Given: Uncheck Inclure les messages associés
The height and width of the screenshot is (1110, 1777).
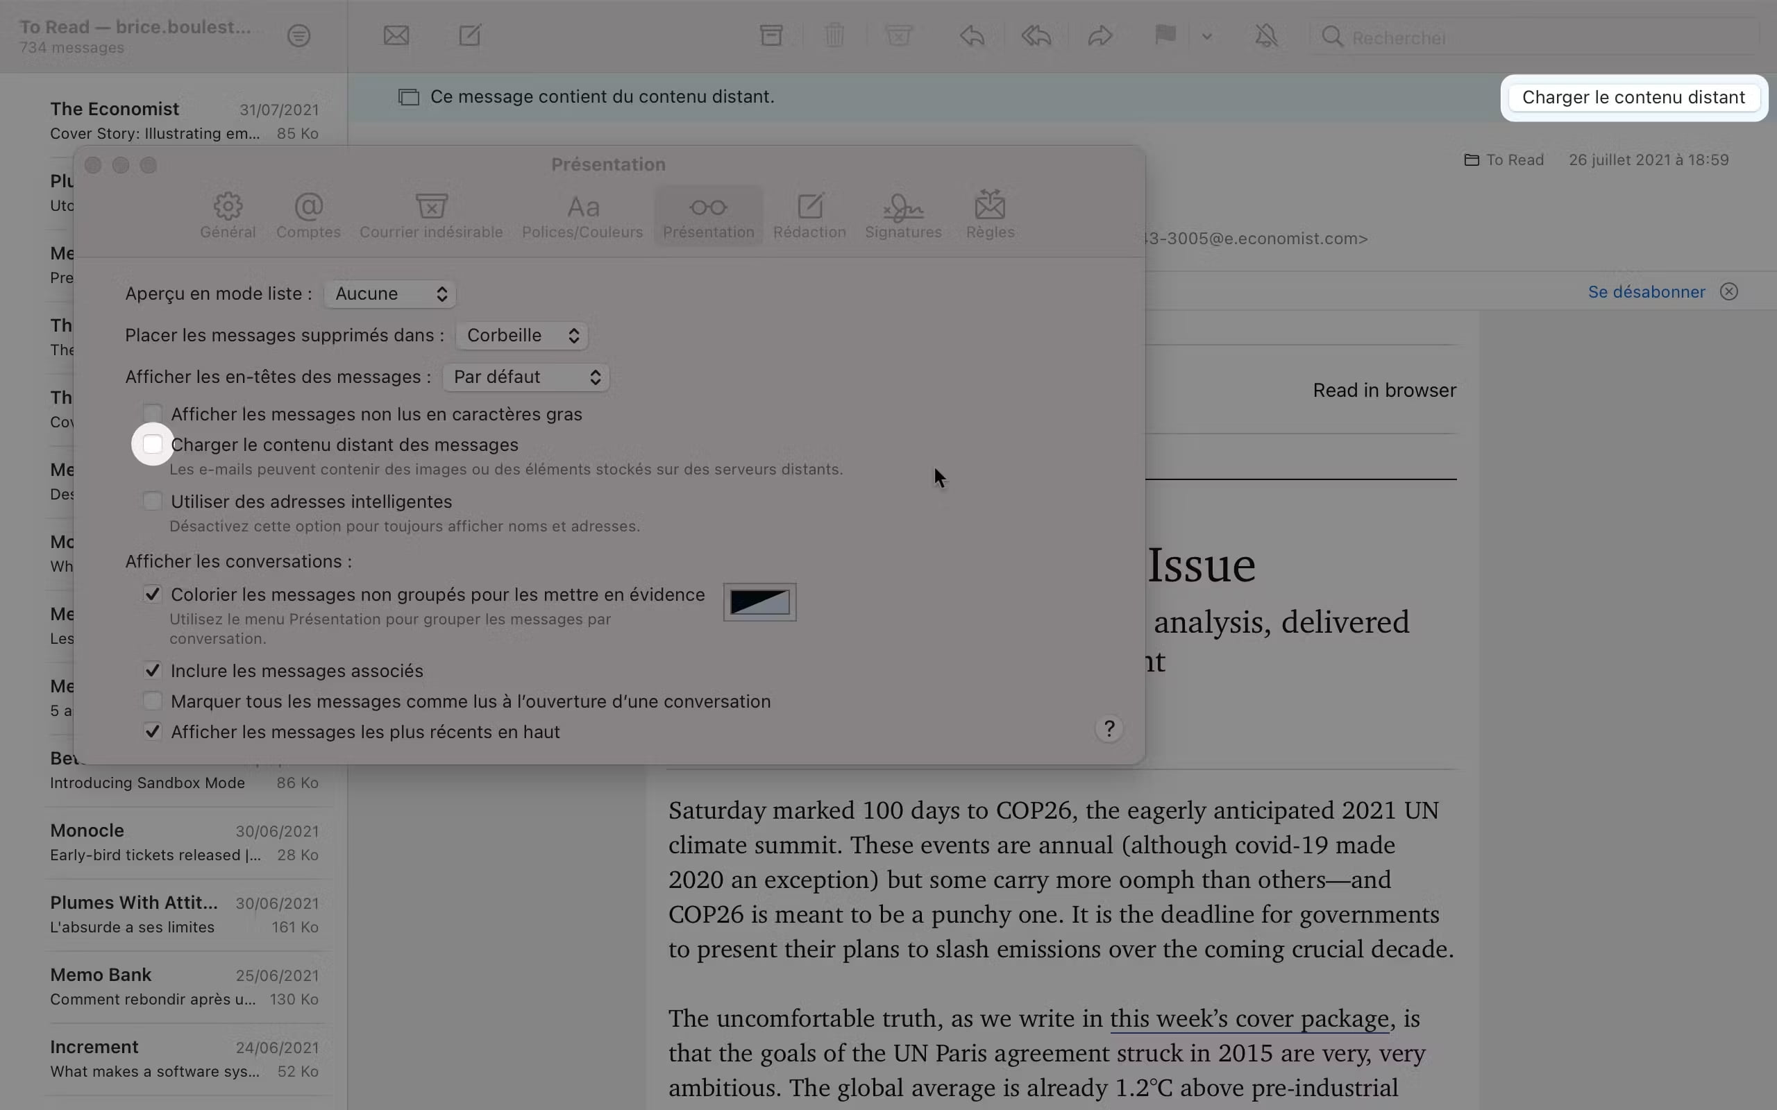Looking at the screenshot, I should click(152, 670).
